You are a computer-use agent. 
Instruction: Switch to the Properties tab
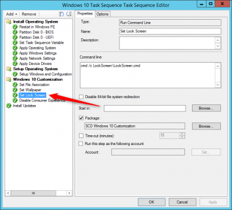pyautogui.click(x=85, y=13)
